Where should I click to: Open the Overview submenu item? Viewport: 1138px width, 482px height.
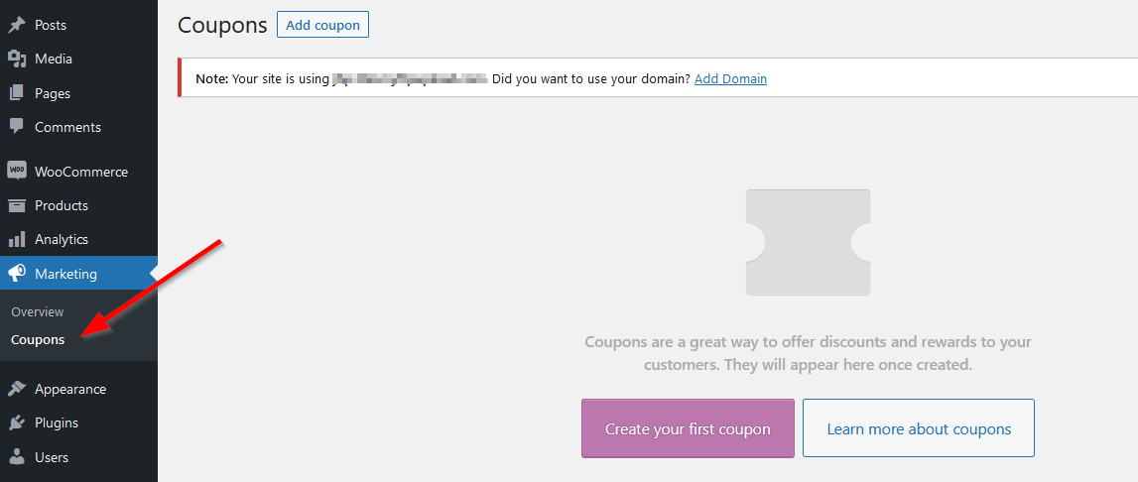(38, 312)
